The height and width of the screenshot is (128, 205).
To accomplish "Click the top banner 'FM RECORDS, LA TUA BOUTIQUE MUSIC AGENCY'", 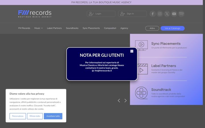I will click(x=101, y=2).
